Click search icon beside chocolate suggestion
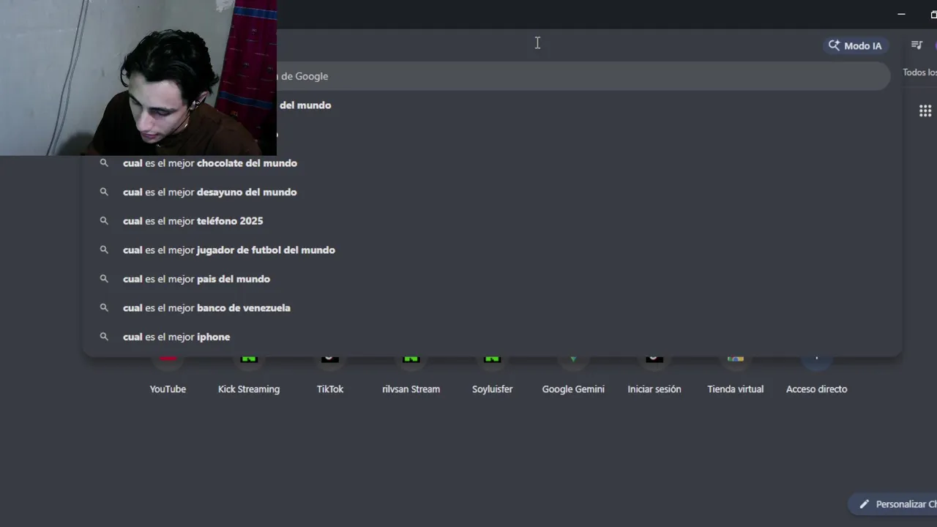 [104, 163]
